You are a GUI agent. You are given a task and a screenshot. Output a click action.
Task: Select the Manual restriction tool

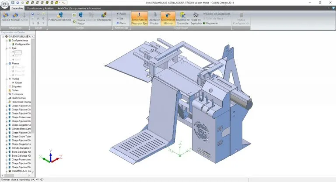(15, 17)
